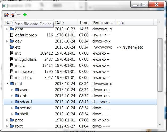Click the mnt folder icon

pos(12,83)
